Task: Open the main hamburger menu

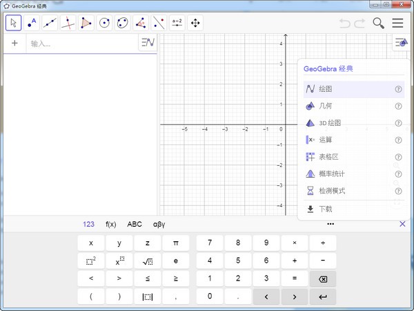Action: (398, 23)
